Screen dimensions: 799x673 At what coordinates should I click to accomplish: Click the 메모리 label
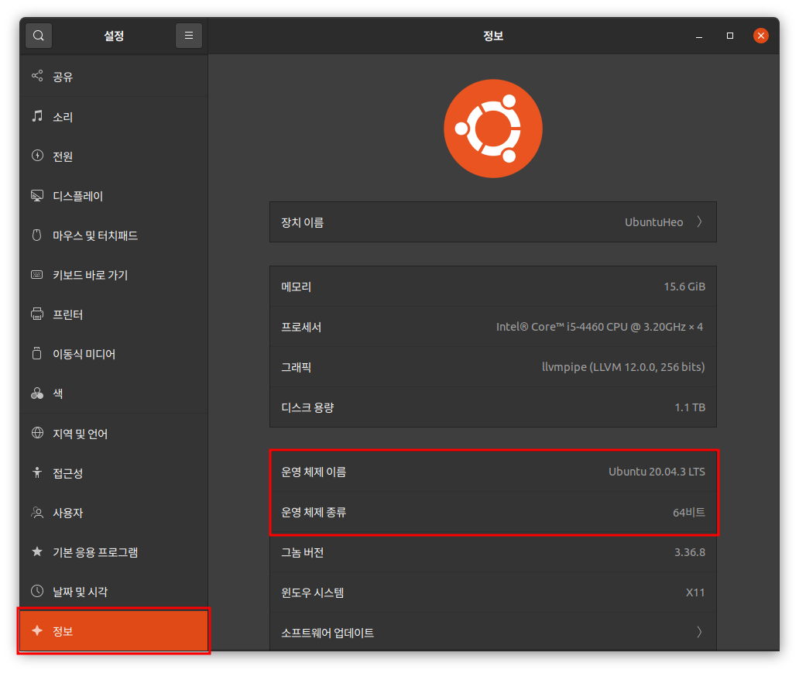296,287
